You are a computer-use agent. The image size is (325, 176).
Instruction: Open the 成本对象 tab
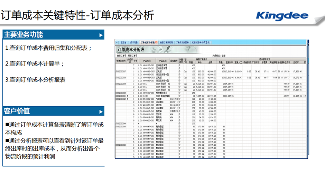point(134,42)
